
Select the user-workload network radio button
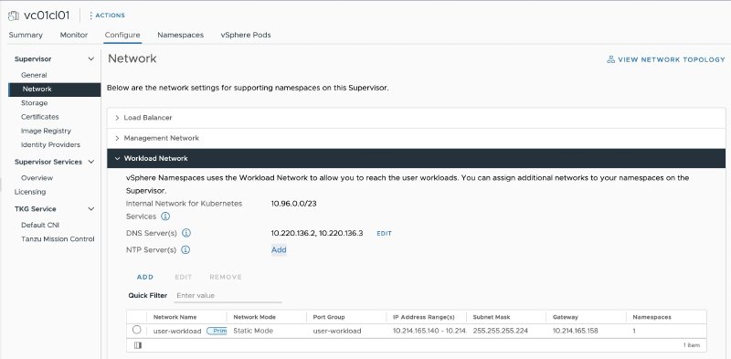point(136,330)
